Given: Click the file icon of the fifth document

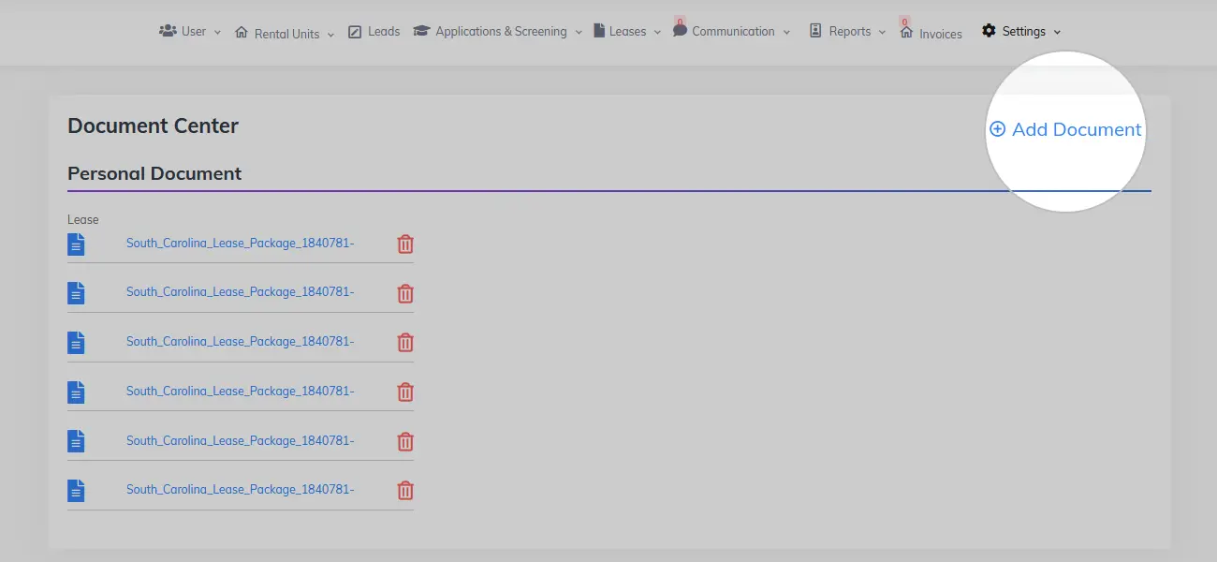Looking at the screenshot, I should point(76,440).
